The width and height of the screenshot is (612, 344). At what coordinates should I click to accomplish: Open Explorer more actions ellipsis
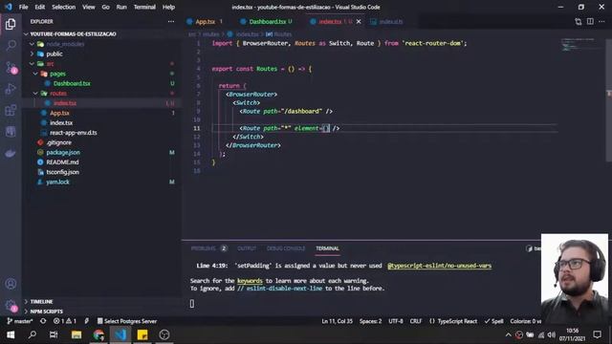(171, 21)
